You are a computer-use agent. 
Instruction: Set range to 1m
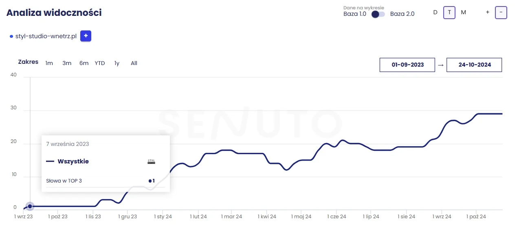pyautogui.click(x=49, y=63)
